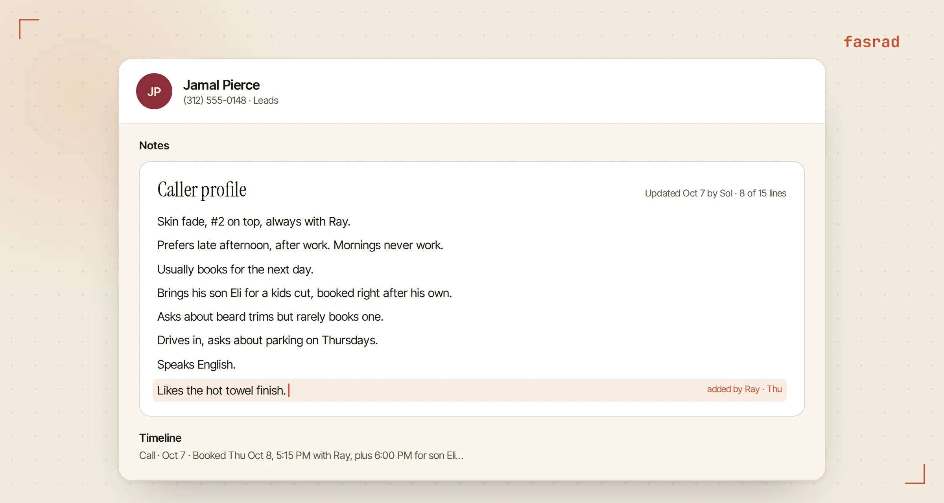The width and height of the screenshot is (944, 503).
Task: Click the 'Drives in, asks about parking' line
Action: pos(267,340)
